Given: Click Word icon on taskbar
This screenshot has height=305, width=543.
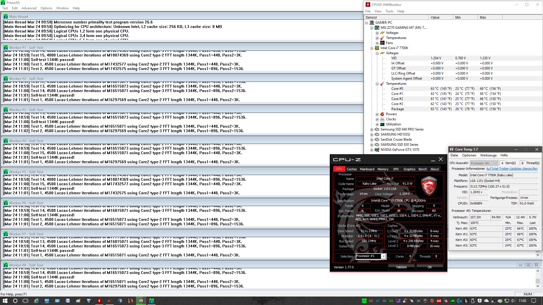Looking at the screenshot, I should [x=68, y=301].
